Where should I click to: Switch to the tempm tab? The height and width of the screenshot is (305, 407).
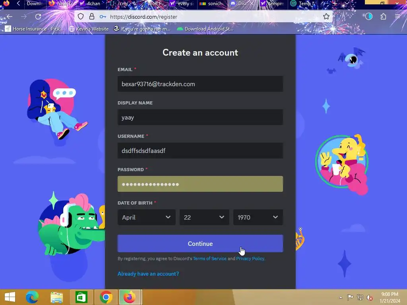click(x=273, y=4)
